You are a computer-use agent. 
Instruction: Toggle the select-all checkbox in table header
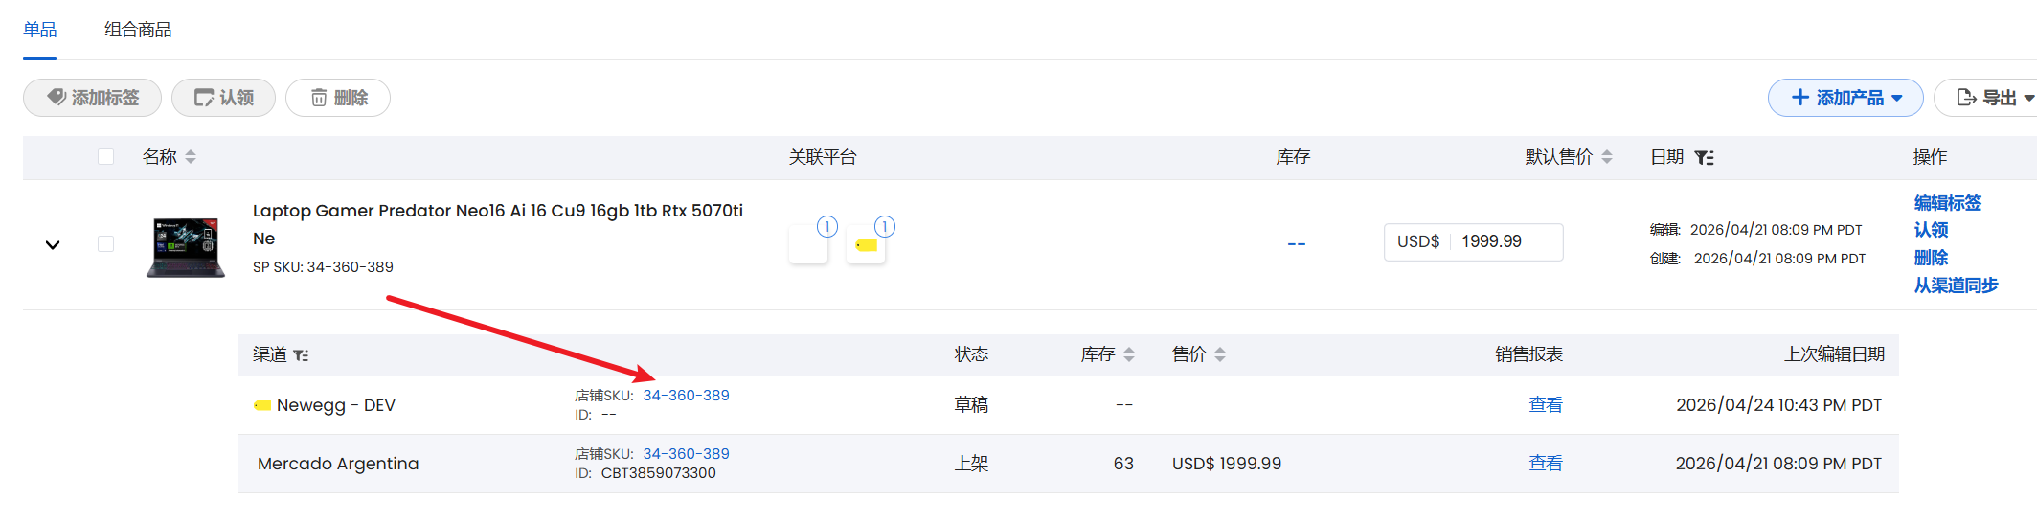coord(105,157)
